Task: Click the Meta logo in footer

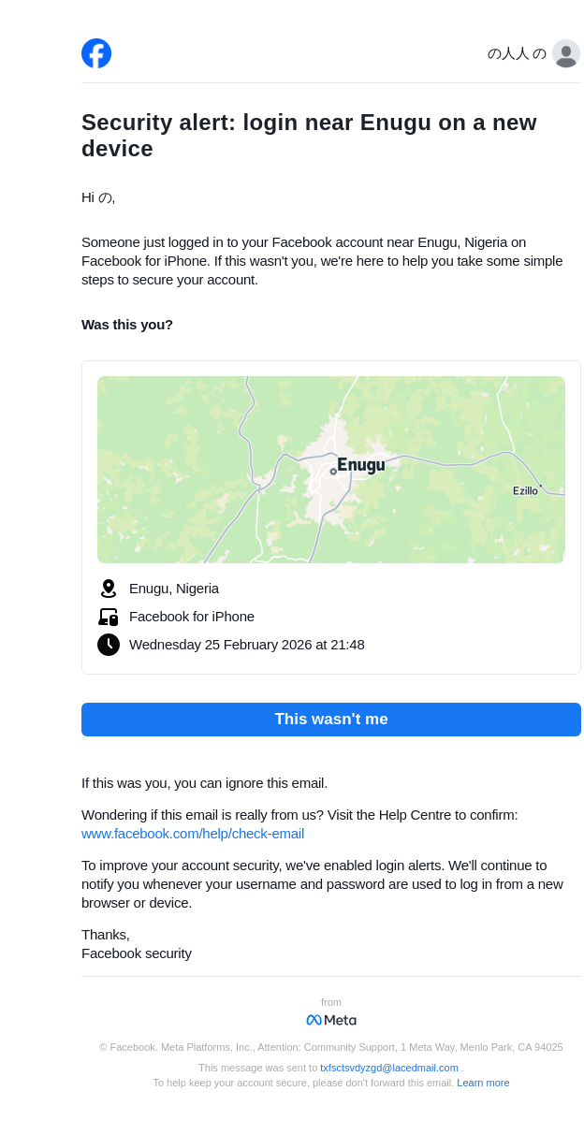Action: point(331,1020)
